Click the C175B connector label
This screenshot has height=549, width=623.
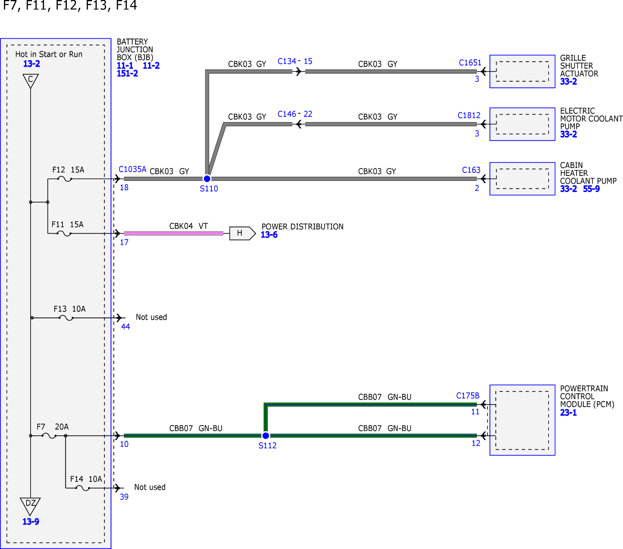[468, 395]
